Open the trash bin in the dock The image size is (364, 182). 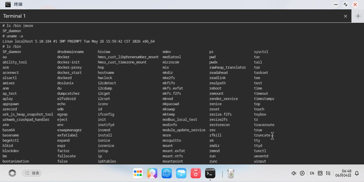point(231,173)
